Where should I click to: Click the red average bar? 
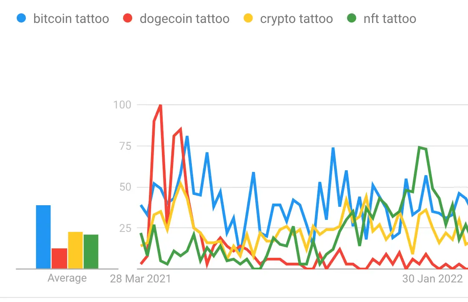click(x=59, y=259)
